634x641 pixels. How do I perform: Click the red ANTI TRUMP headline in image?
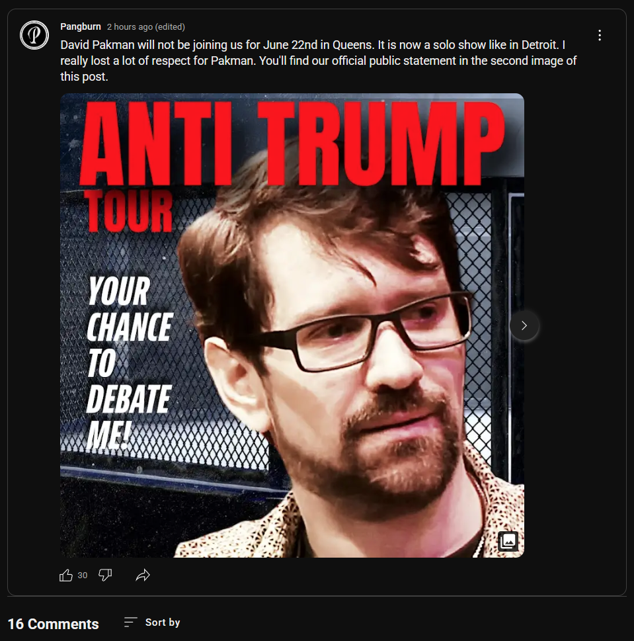coord(292,143)
